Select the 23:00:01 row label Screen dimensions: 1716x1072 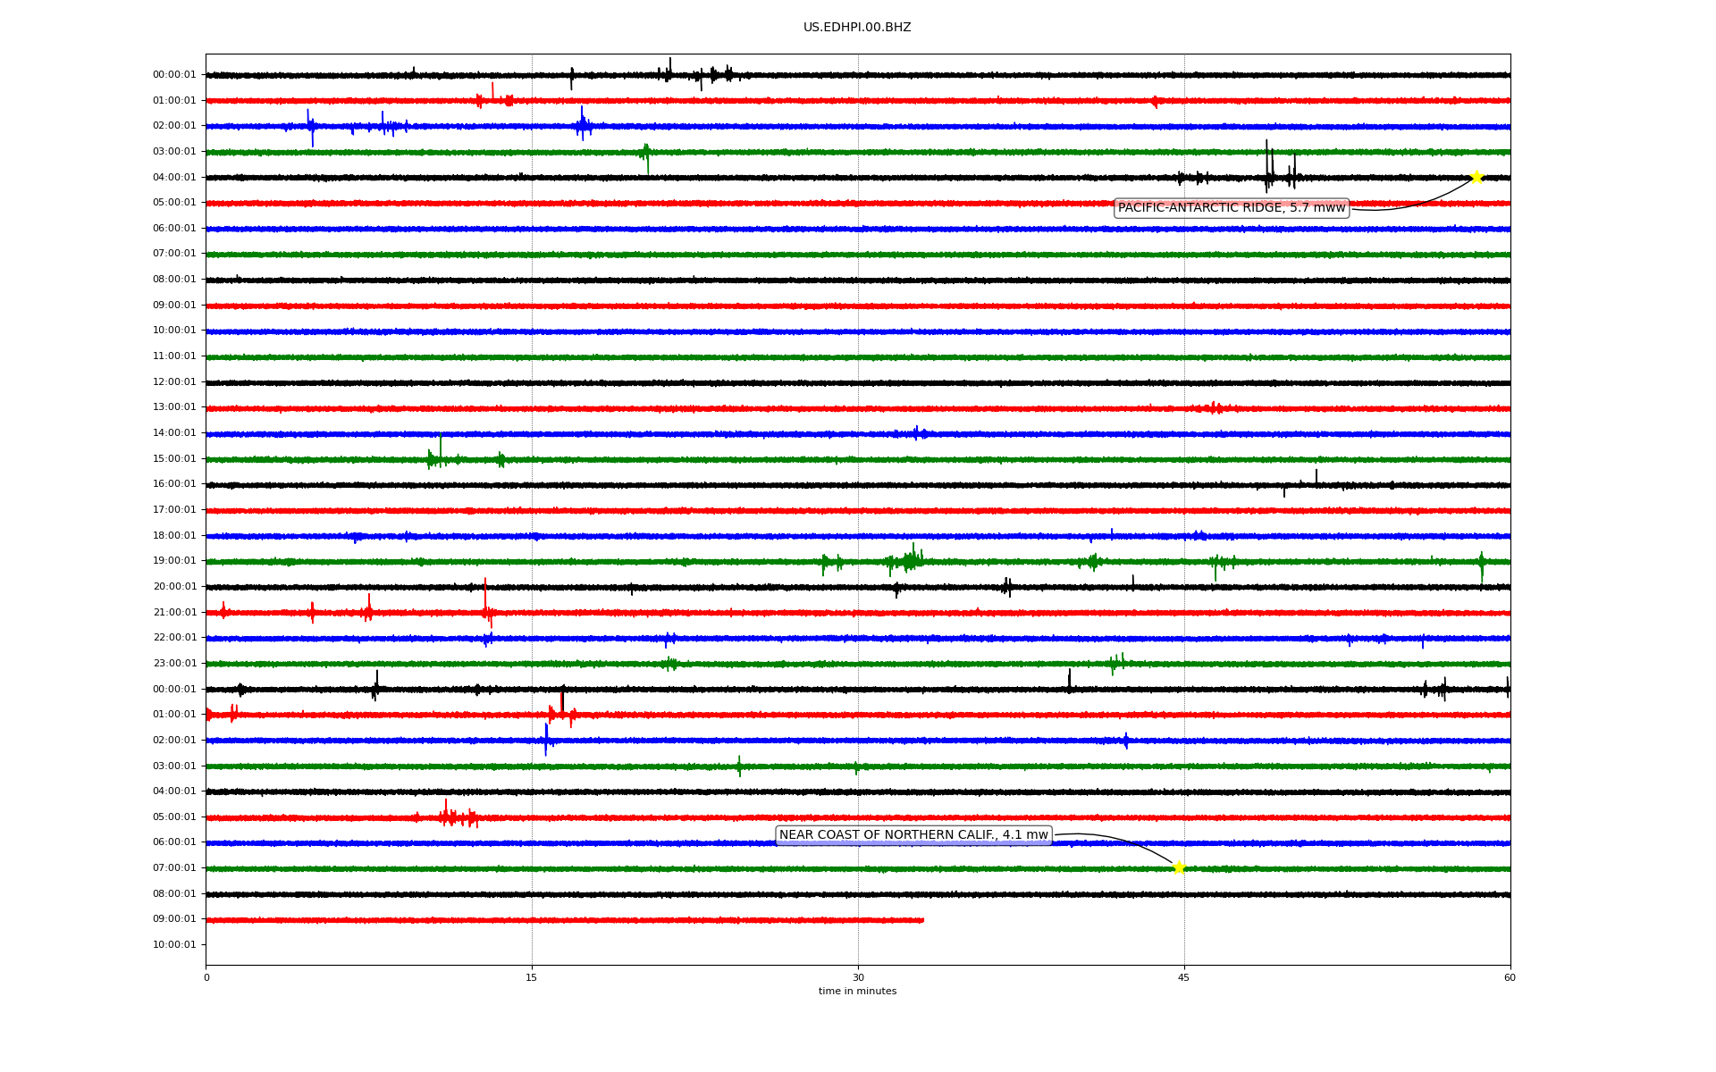(x=174, y=664)
